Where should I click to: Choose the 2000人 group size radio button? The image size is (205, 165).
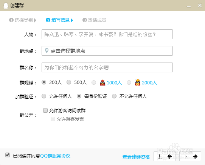[x=129, y=82]
